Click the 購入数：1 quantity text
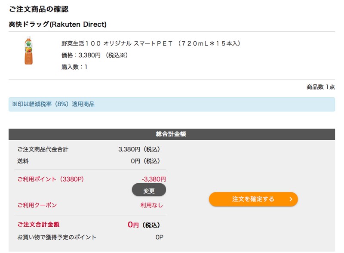The width and height of the screenshot is (344, 253). click(x=74, y=67)
